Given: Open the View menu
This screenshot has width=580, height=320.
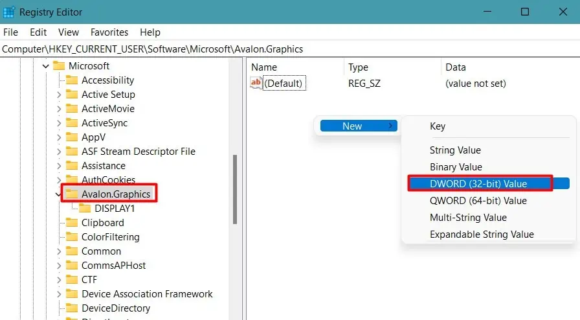Looking at the screenshot, I should point(69,32).
